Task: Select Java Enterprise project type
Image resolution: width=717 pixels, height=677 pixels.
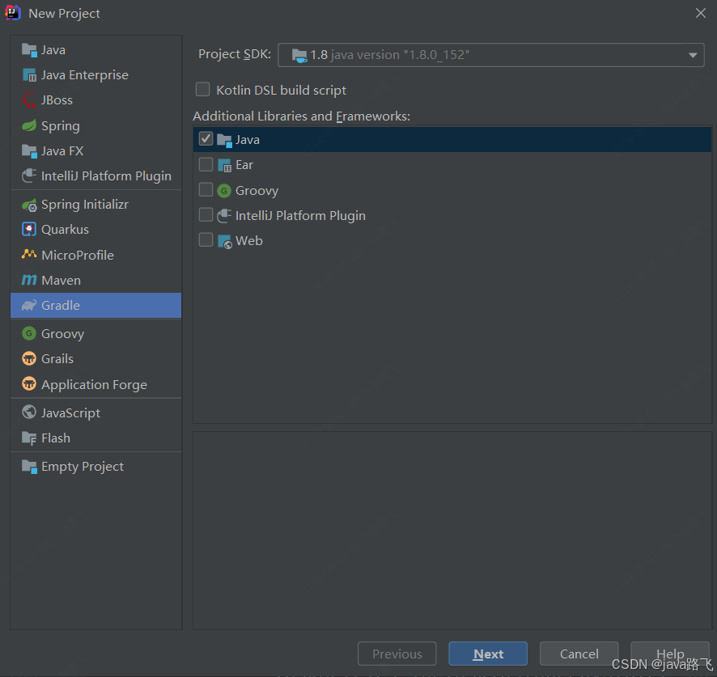Action: pos(96,75)
